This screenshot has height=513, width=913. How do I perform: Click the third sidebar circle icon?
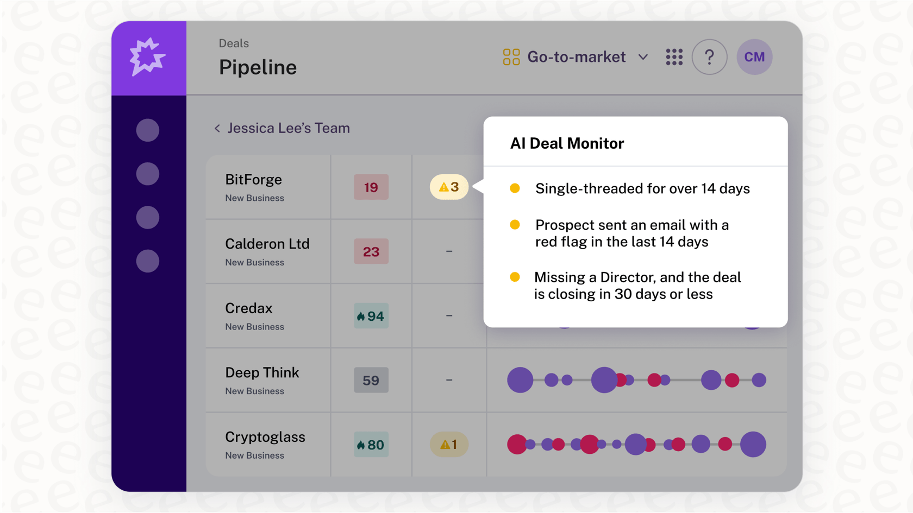[x=148, y=217]
